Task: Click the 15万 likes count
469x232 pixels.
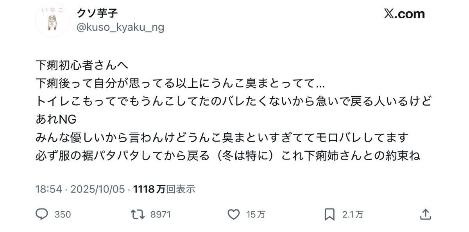Action: tap(256, 214)
